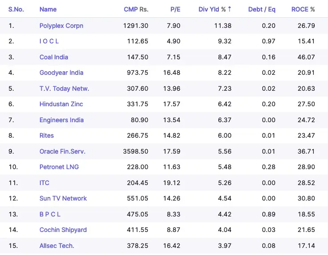
Task: Click the Sun TV Network link
Action: click(x=63, y=198)
